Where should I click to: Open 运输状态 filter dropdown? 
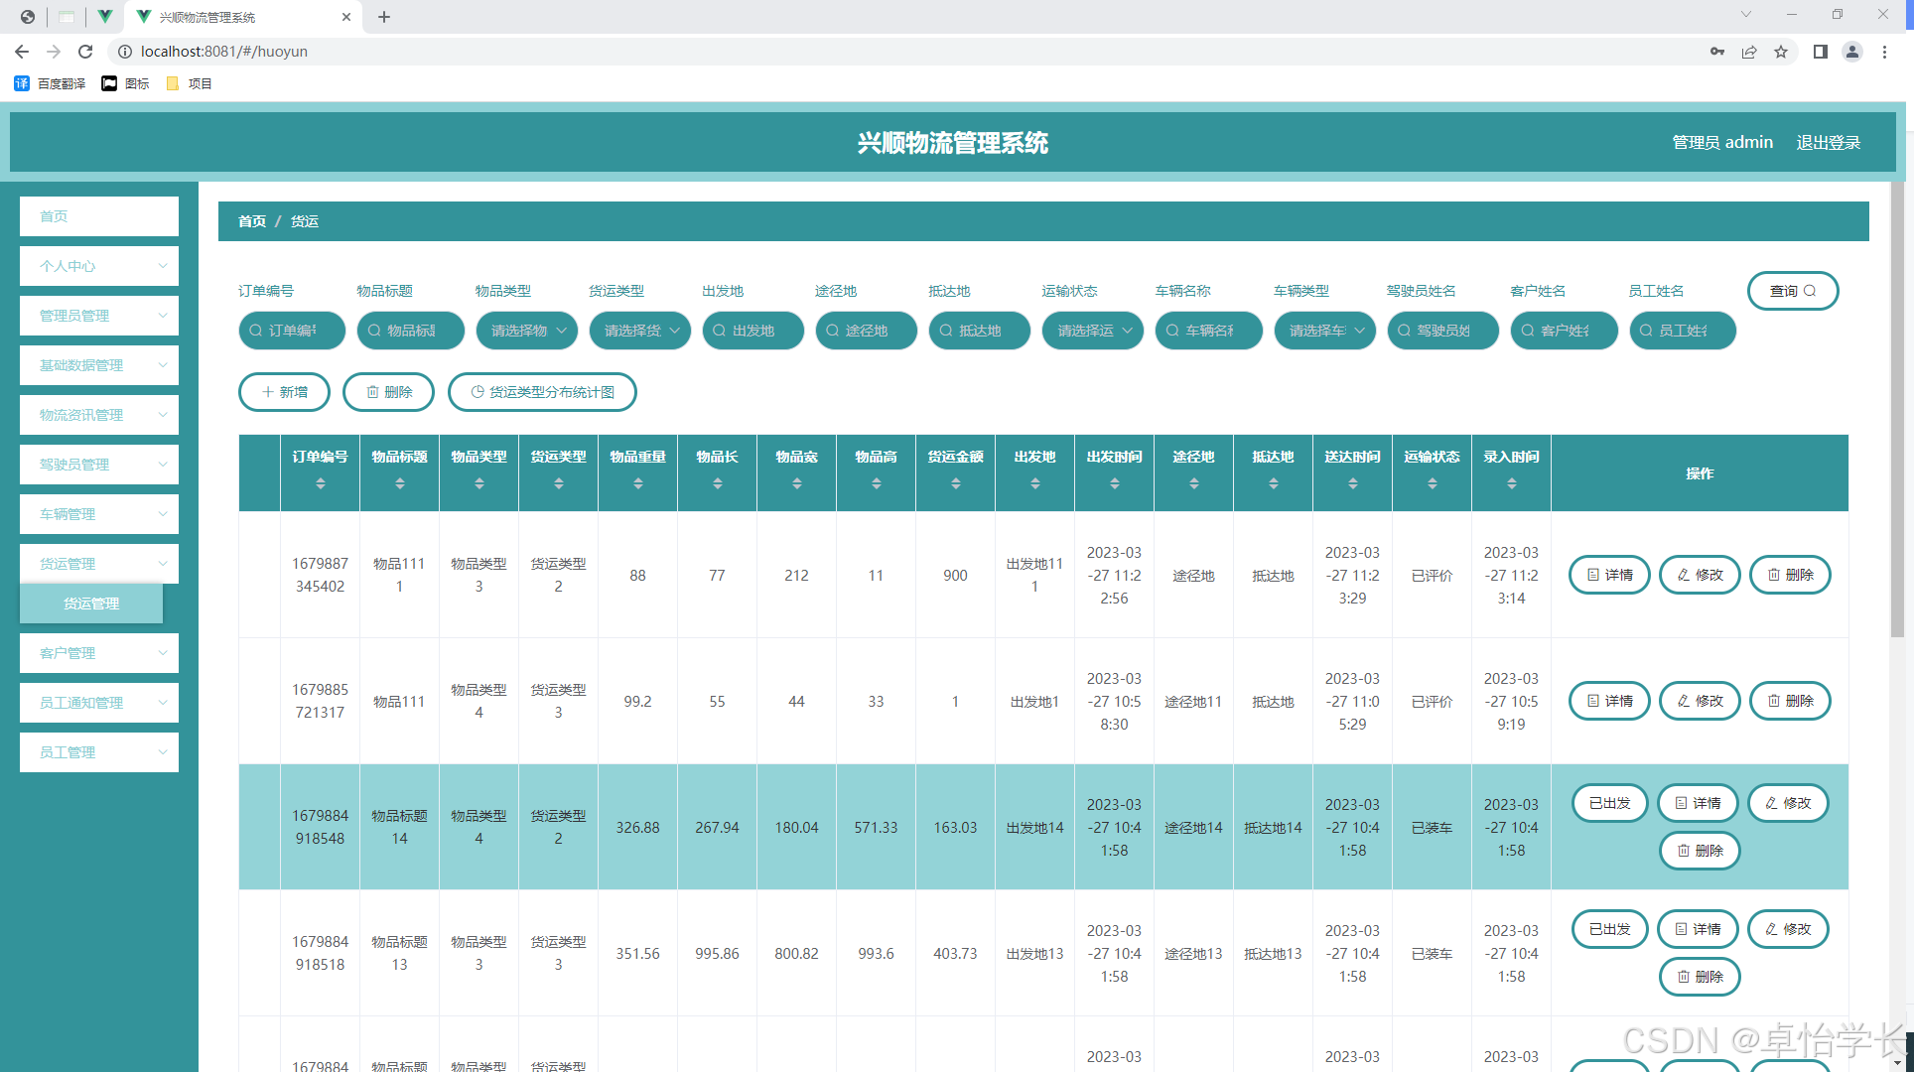tap(1093, 331)
